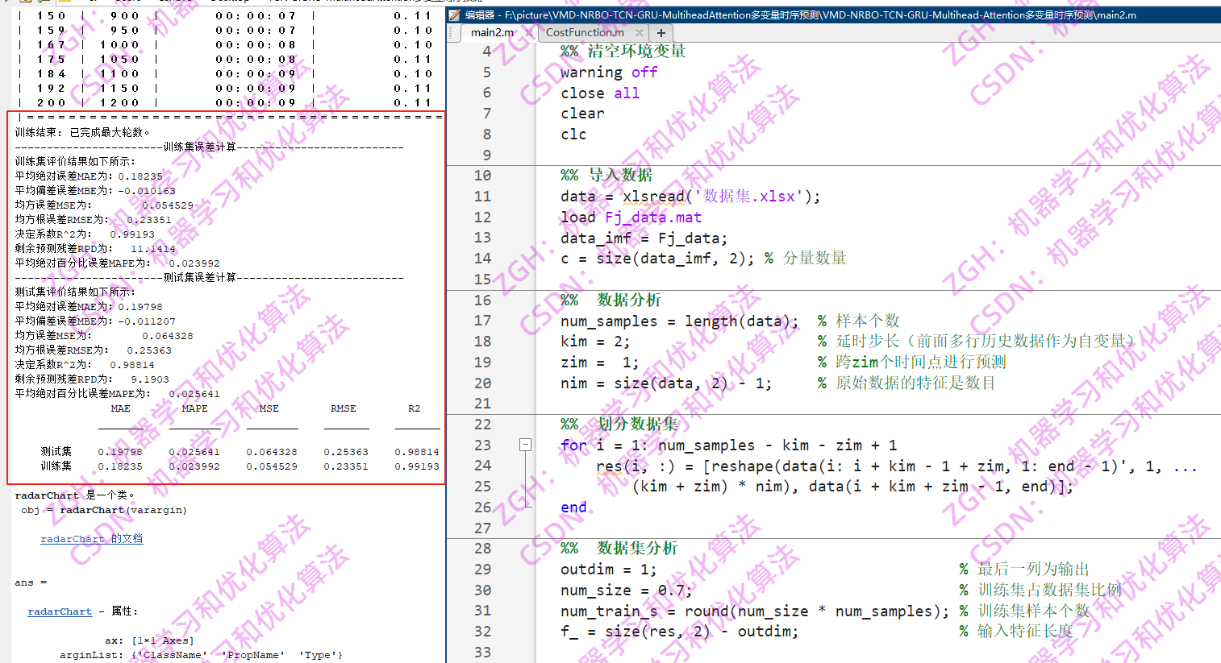Click line number 17 in the editor gutter
This screenshot has width=1221, height=663.
point(481,320)
